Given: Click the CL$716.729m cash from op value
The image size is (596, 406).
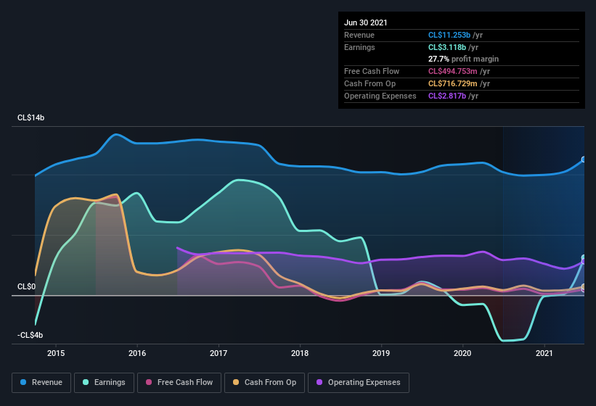Looking at the screenshot, I should [x=453, y=83].
